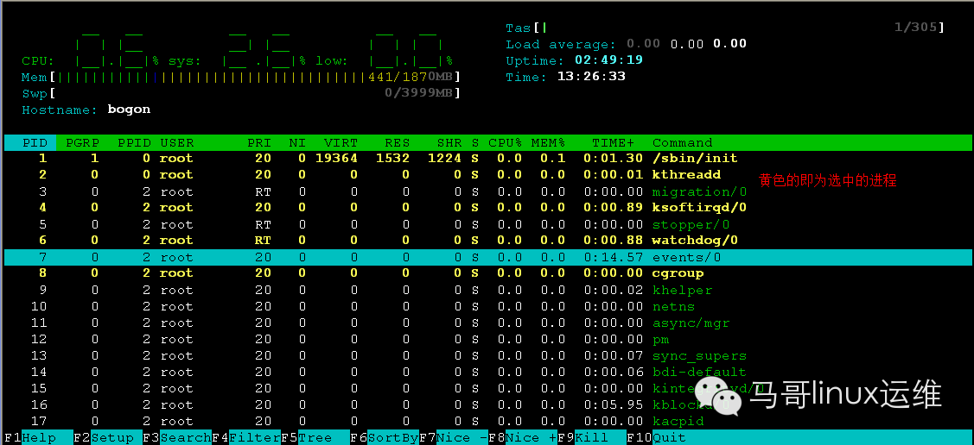Click the 0/3999MB swap reading

pos(419,94)
